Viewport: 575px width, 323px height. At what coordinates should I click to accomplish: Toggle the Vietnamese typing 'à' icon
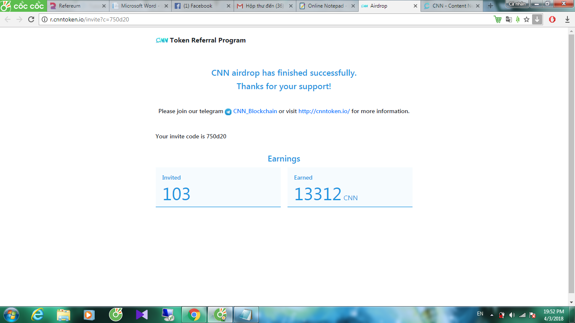[518, 19]
